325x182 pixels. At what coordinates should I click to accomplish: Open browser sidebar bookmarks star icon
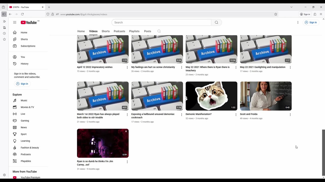4,39
